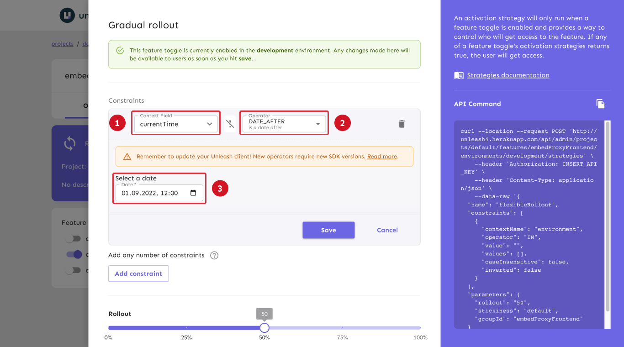Click the Read more link about SDK versions
The height and width of the screenshot is (347, 624).
click(382, 156)
